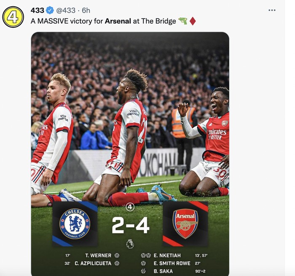This screenshot has height=276, width=295.
Task: Click the football icon beside T. Werner
Action: click(117, 255)
